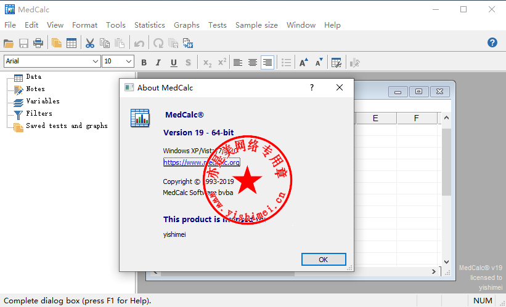Viewport: 506px width, 307px height.
Task: Click the Open file folder icon
Action: coord(9,43)
